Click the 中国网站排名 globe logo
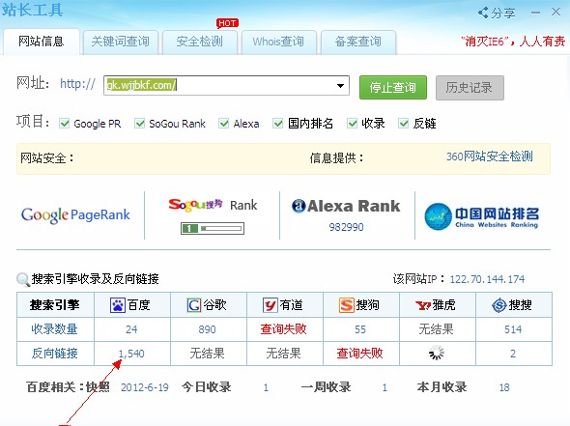The height and width of the screenshot is (426, 570). point(482,216)
